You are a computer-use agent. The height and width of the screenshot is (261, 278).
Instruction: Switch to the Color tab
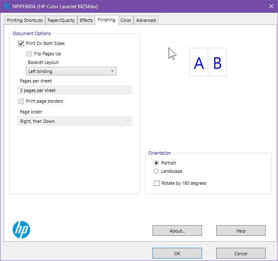pyautogui.click(x=126, y=20)
